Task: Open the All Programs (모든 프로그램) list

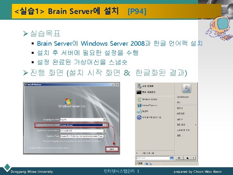Action: [146, 153]
